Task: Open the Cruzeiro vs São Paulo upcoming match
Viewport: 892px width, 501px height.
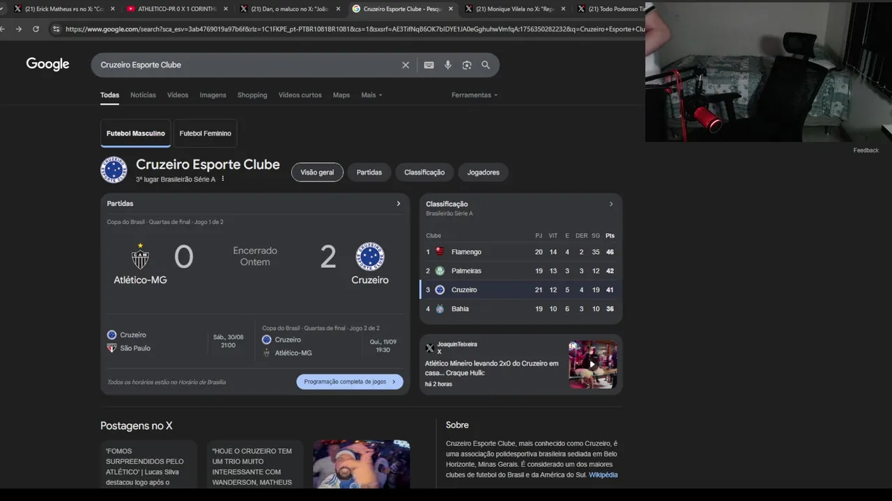Action: pos(178,341)
